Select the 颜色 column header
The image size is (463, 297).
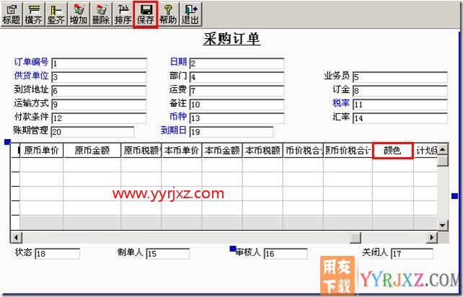392,151
